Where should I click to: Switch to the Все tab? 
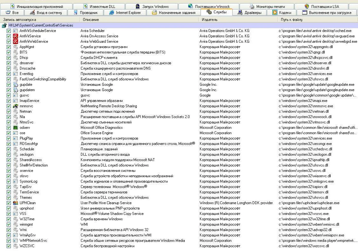pos(13,13)
